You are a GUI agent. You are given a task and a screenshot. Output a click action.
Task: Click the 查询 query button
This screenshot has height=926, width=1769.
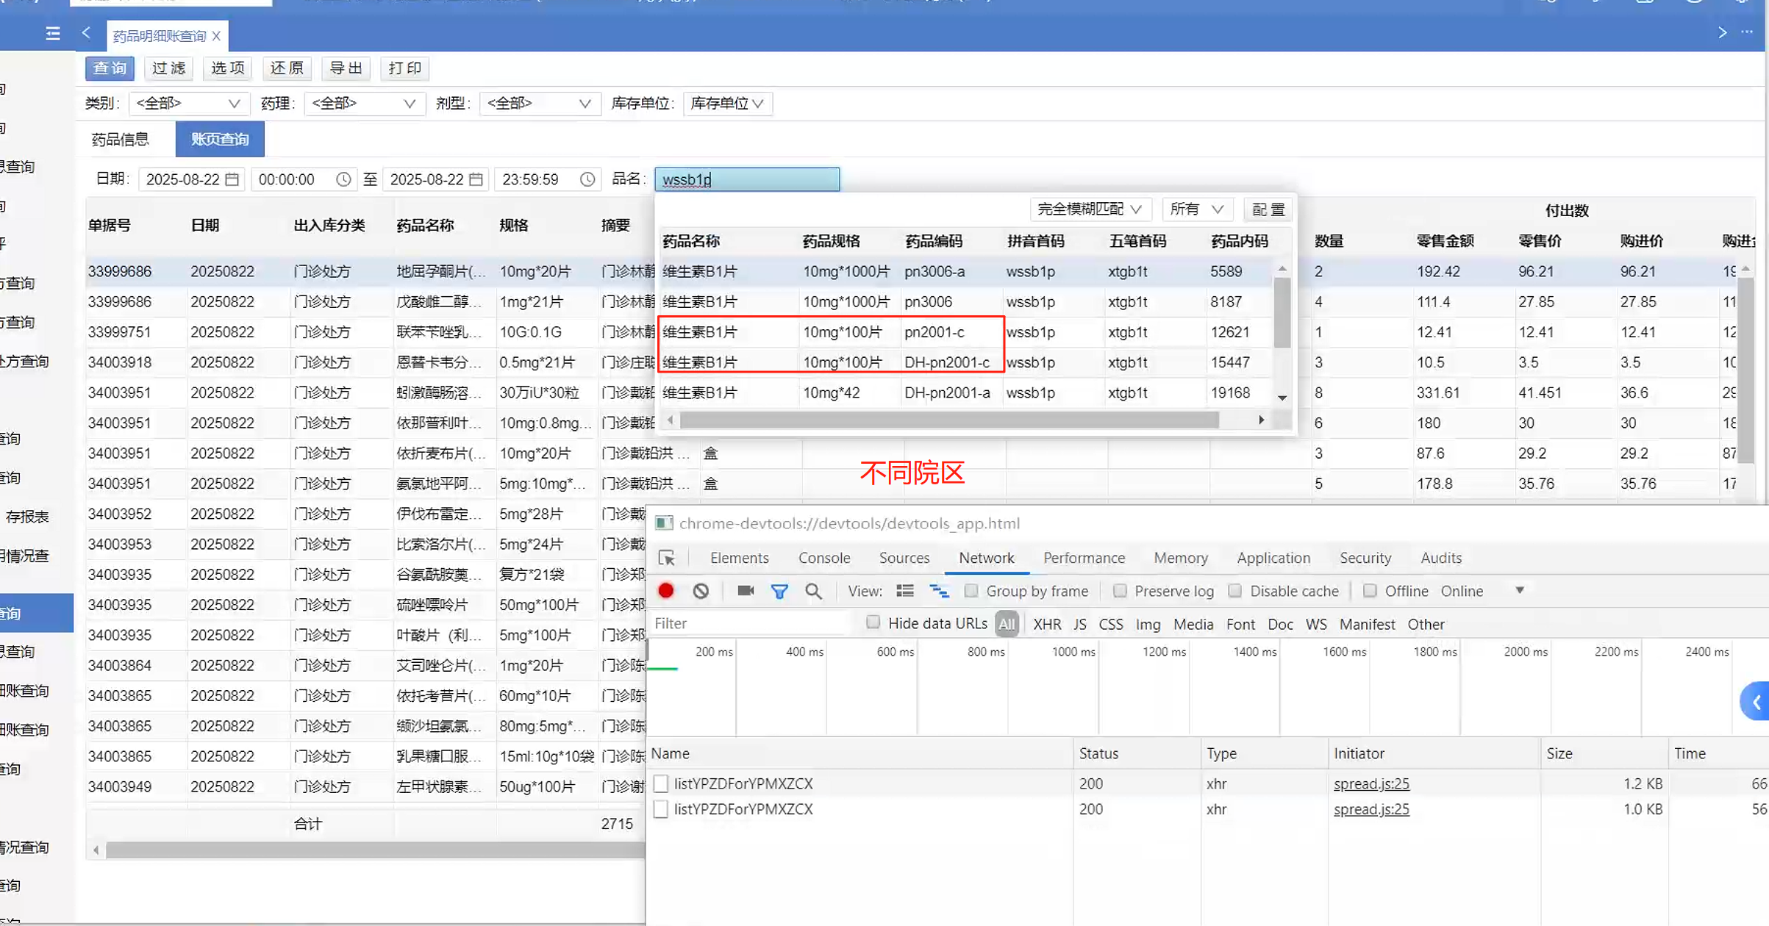click(110, 68)
